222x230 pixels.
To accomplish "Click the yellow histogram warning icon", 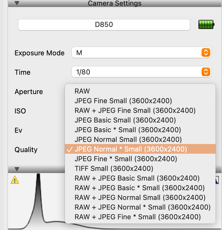I will point(15,180).
